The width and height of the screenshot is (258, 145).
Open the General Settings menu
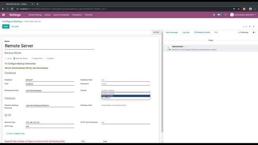point(35,15)
